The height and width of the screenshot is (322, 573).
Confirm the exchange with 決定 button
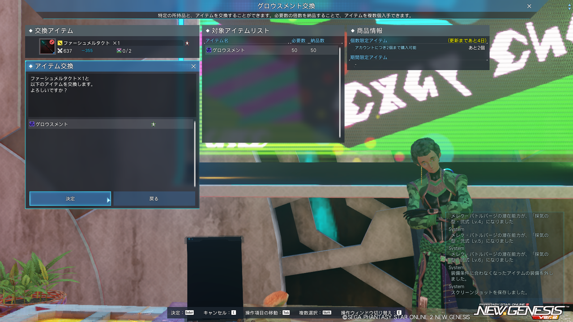70,199
